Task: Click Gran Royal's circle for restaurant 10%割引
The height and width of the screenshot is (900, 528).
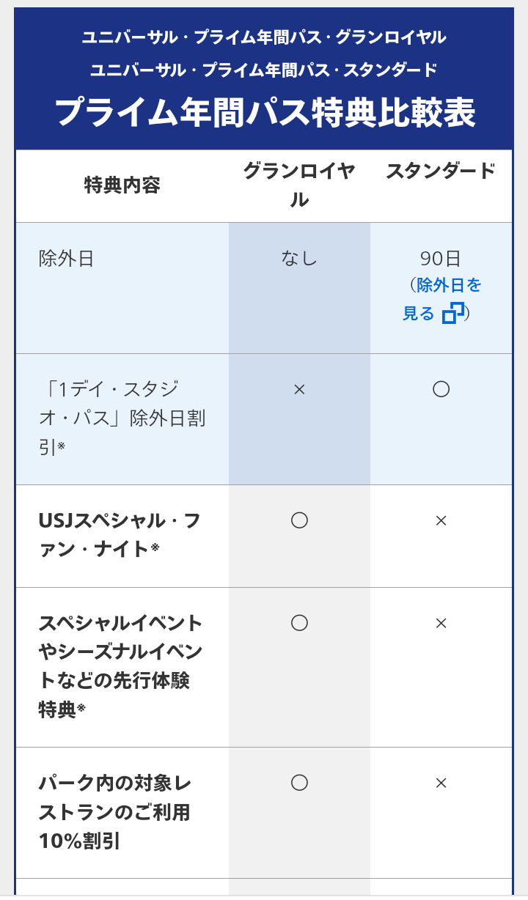Action: pos(299,783)
